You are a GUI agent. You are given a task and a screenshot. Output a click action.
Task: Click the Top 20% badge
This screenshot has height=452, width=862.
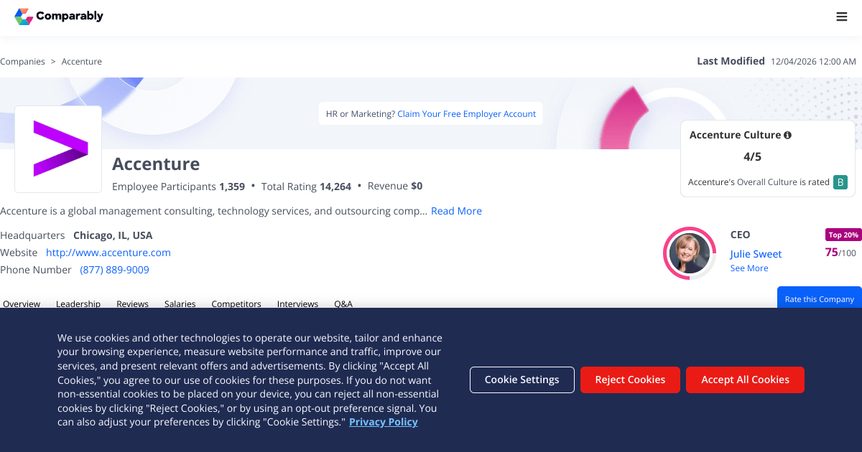pyautogui.click(x=843, y=235)
